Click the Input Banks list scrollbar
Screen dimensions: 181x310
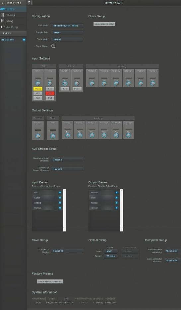click(65, 210)
